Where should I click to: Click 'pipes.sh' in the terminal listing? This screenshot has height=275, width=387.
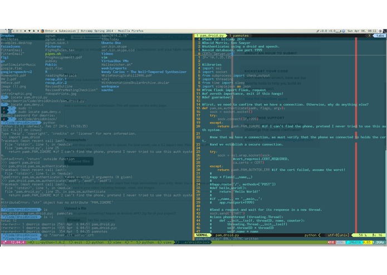(53, 54)
